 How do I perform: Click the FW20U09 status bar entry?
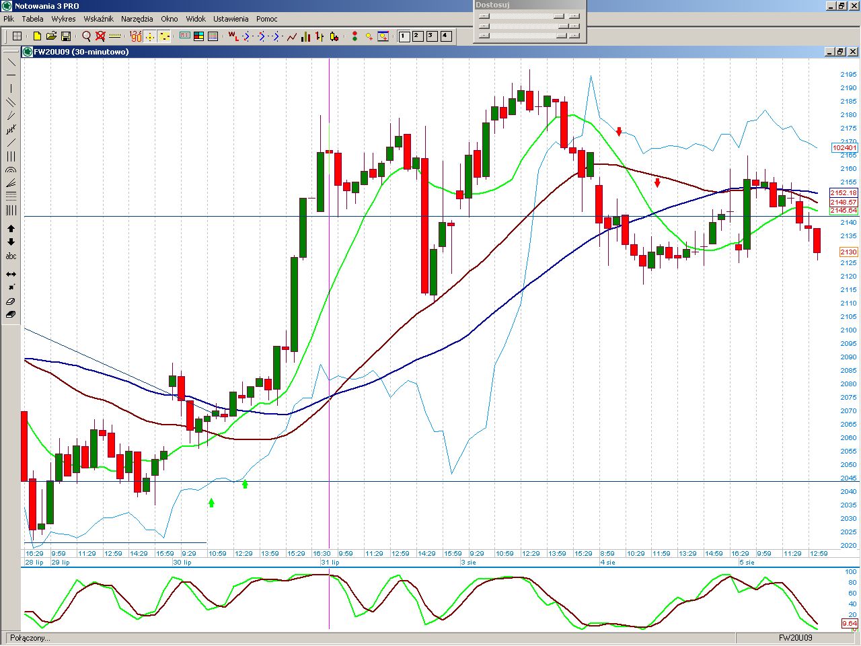795,638
